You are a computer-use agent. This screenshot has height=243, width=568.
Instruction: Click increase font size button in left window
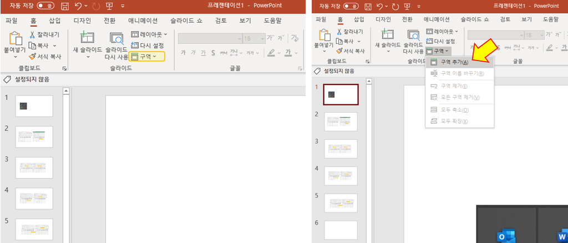[271, 38]
